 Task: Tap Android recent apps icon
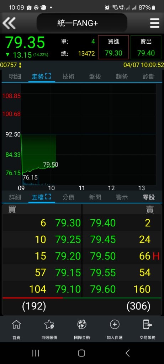pyautogui.click(x=36, y=353)
